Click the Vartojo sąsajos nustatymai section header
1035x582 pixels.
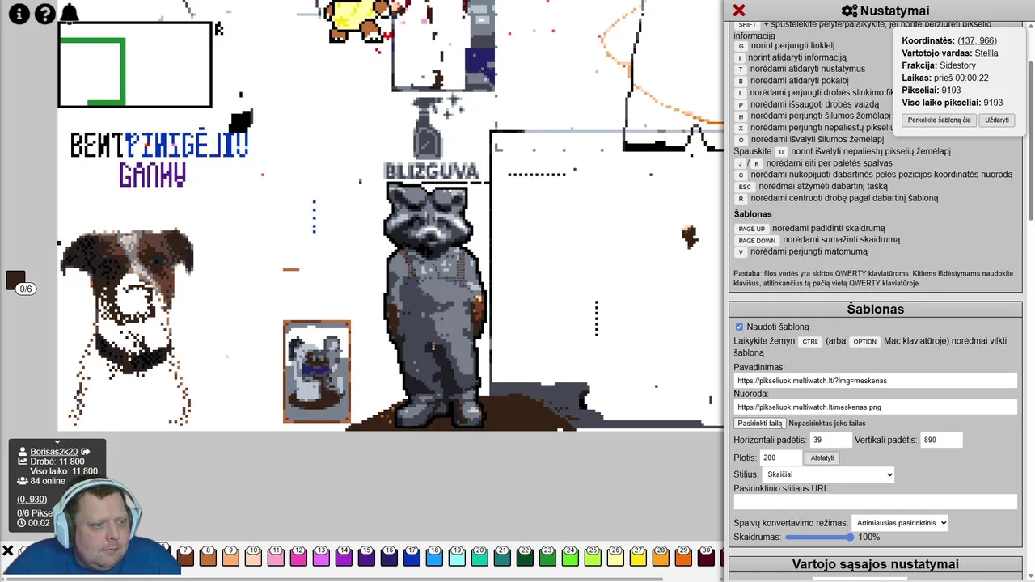875,564
